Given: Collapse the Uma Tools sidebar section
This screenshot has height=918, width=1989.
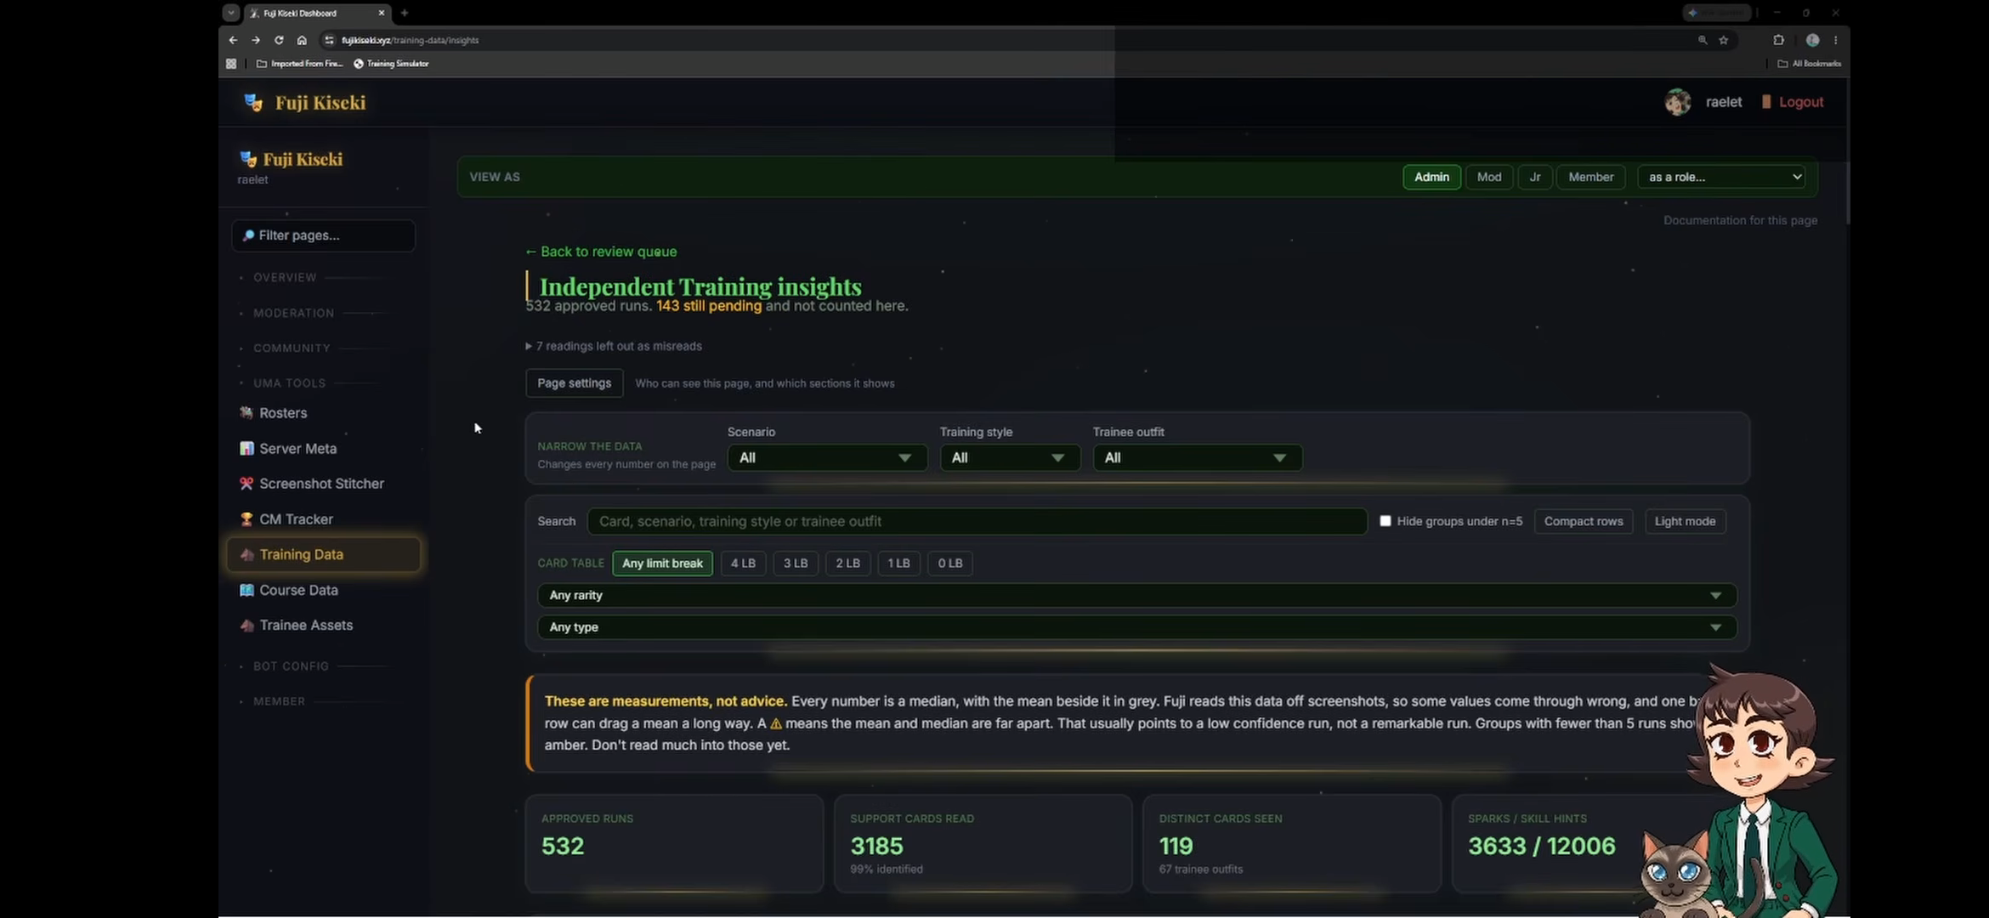Looking at the screenshot, I should (289, 383).
